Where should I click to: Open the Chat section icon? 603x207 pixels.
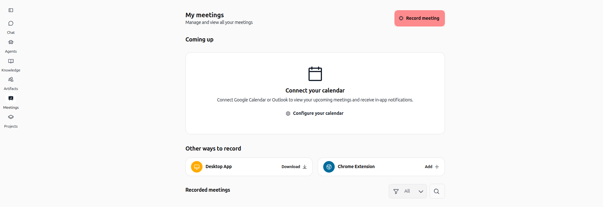coord(11,24)
